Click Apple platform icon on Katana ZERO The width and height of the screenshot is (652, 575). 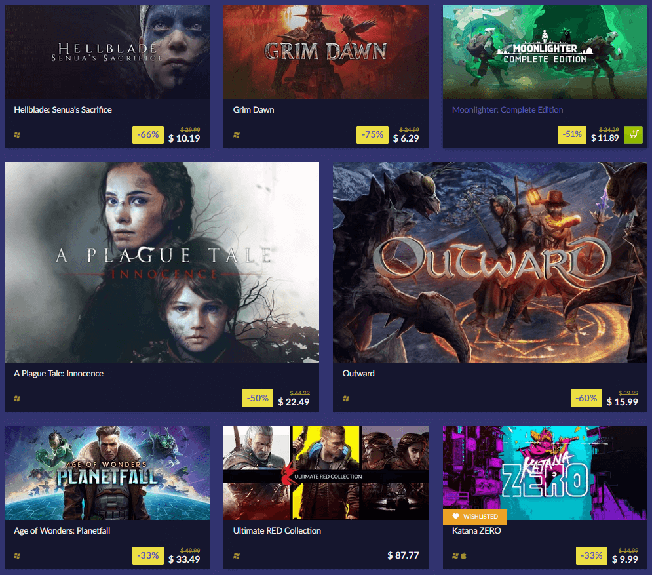click(464, 555)
